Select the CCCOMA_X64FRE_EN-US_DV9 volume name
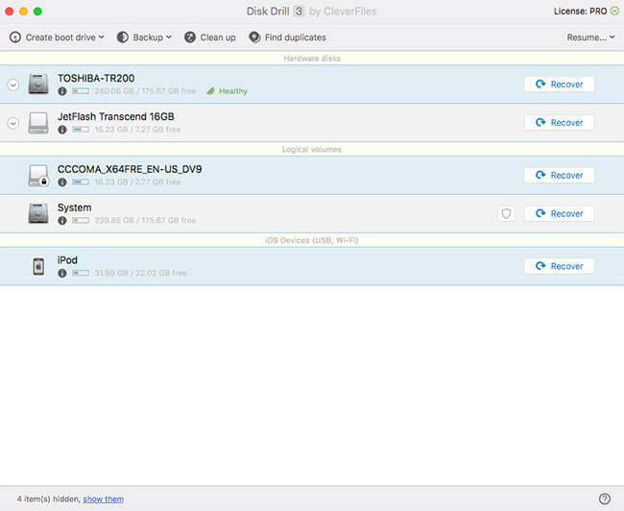624x511 pixels. (x=130, y=169)
